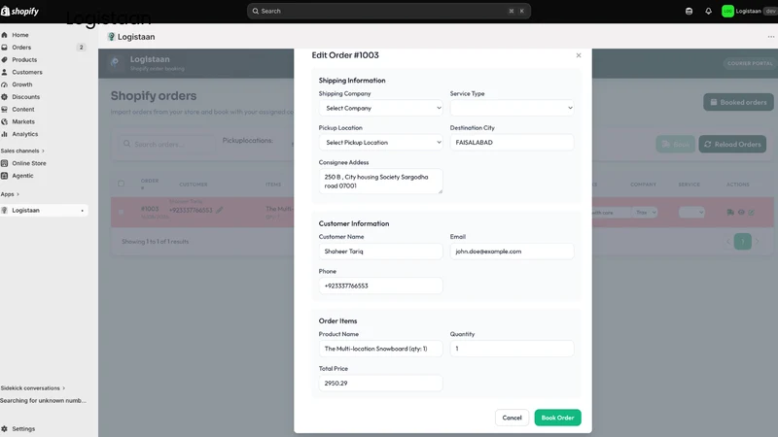Click the dimmed Book button beside Reload Orders
Image resolution: width=778 pixels, height=437 pixels.
[x=675, y=144]
